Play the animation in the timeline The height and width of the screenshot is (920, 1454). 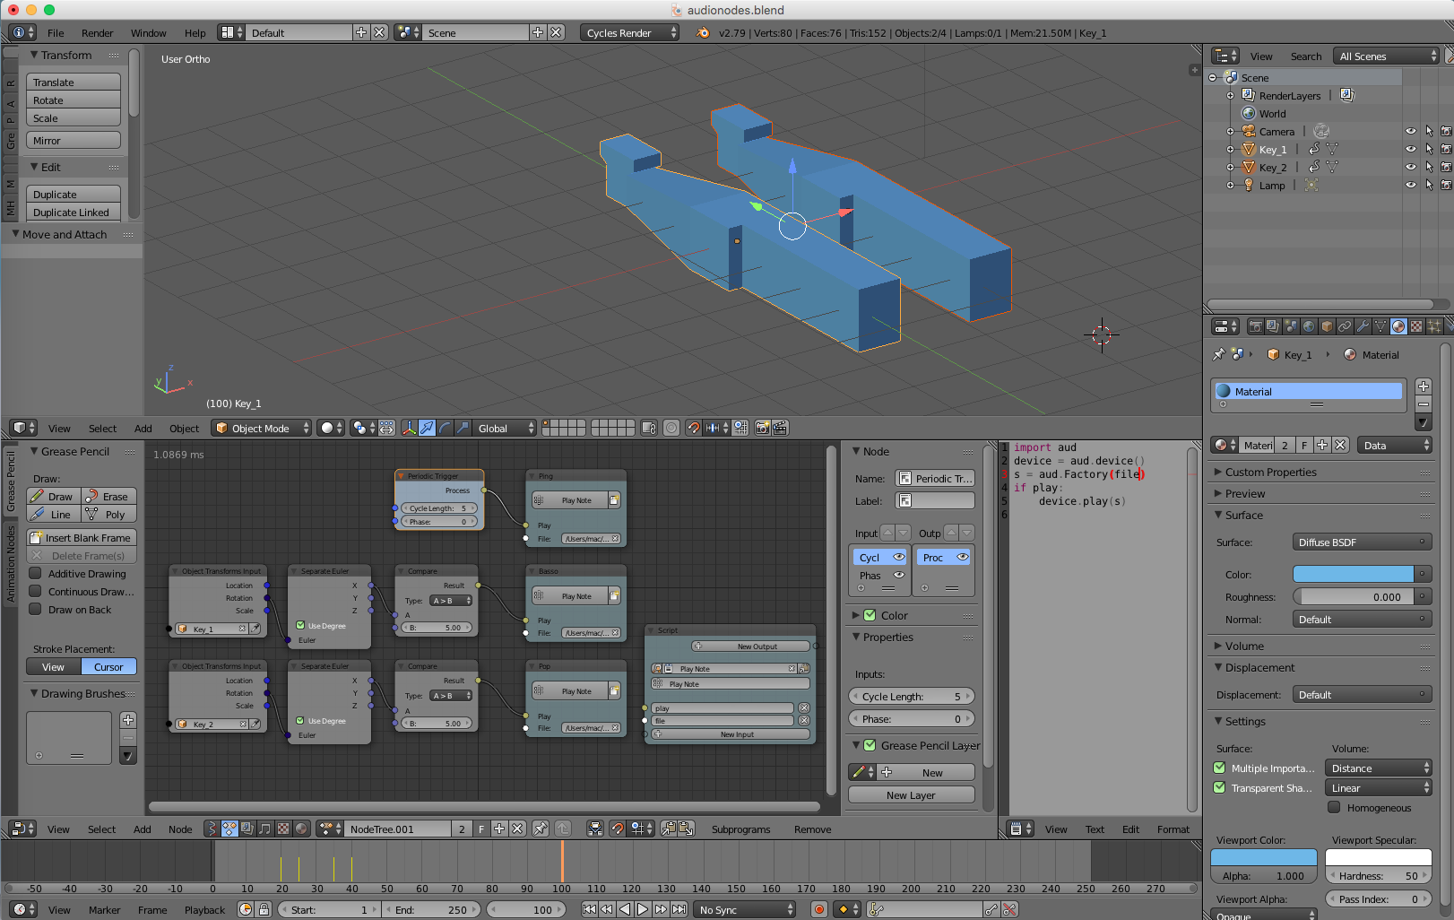coord(643,909)
